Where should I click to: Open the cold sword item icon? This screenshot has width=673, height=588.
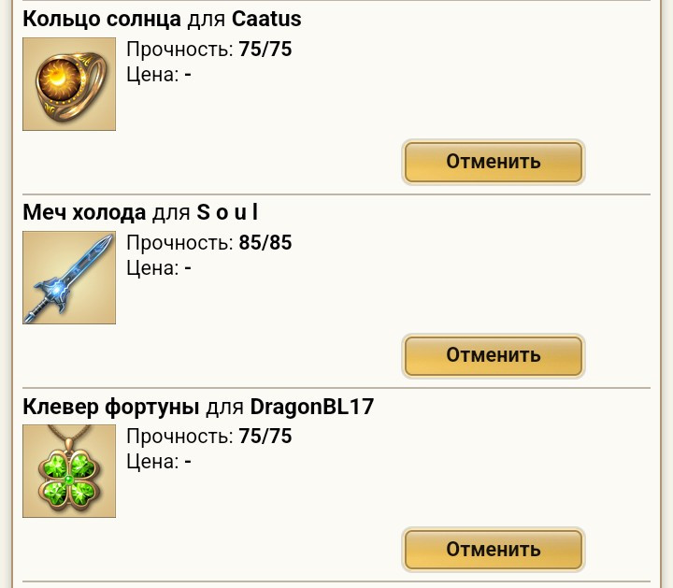[69, 278]
